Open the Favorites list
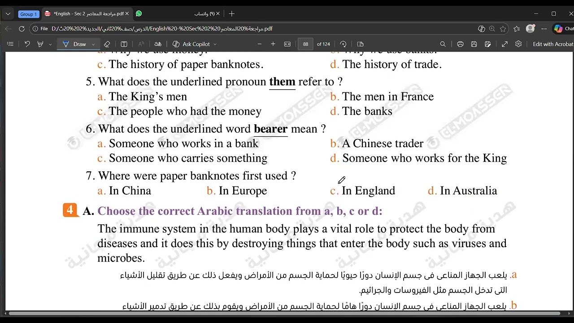Screen dimensions: 574x323 tap(517, 29)
